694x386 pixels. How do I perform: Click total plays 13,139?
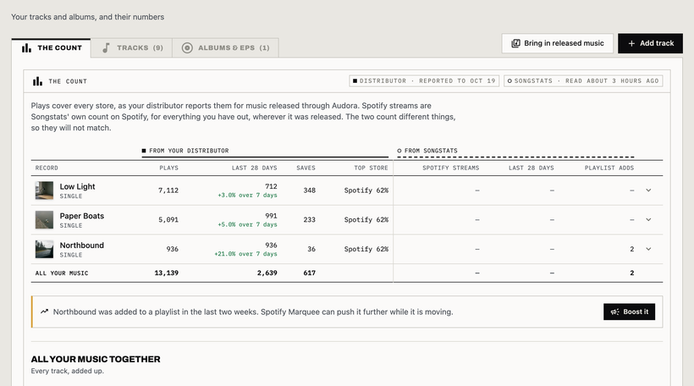click(167, 273)
